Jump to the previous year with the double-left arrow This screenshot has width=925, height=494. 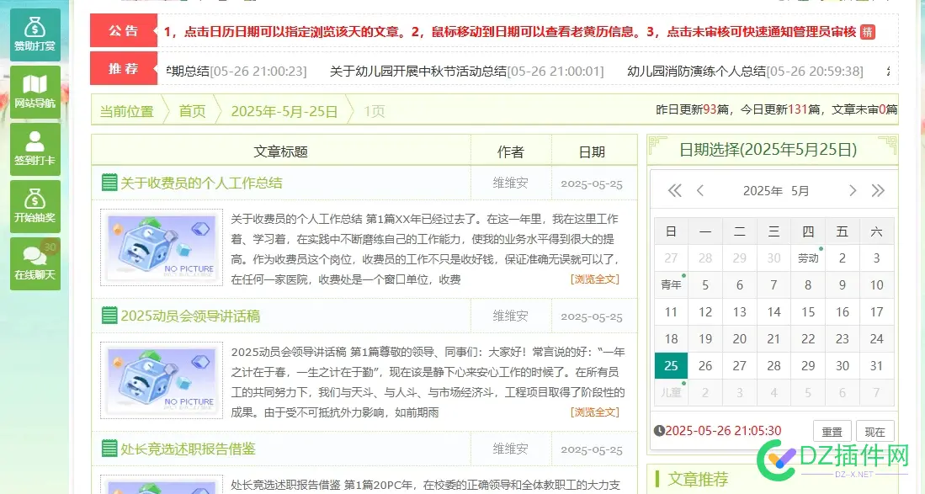tap(673, 191)
